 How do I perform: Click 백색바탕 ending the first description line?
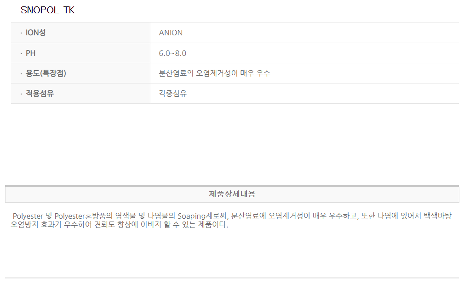pyautogui.click(x=437, y=216)
